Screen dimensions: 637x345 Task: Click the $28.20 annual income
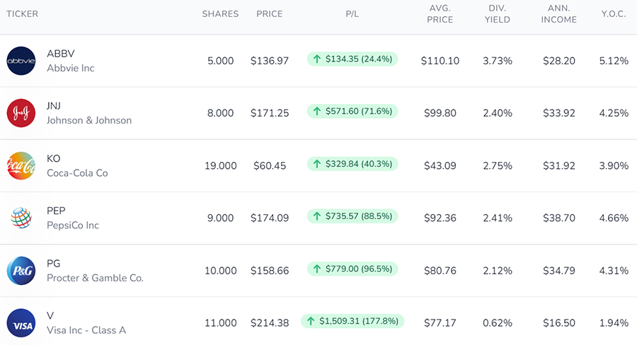[559, 61]
